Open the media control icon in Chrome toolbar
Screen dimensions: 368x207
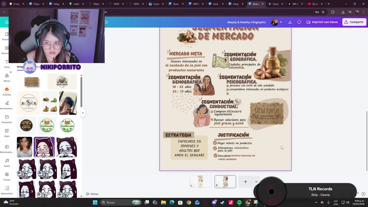pyautogui.click(x=350, y=12)
